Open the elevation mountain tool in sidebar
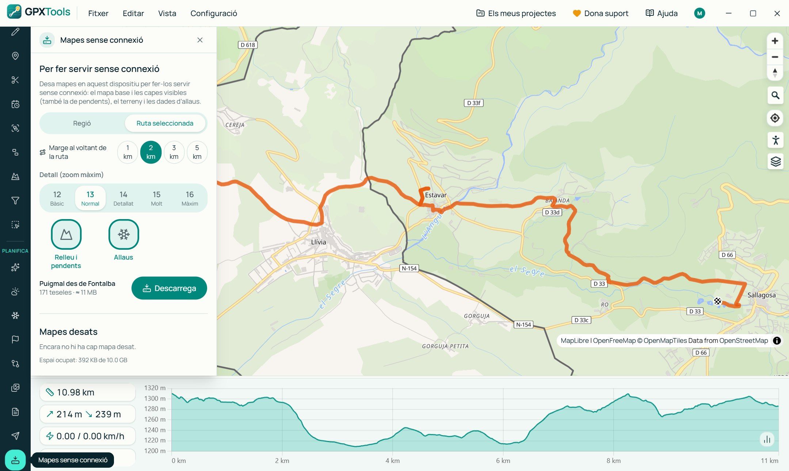Screen dimensions: 789x471 [x=15, y=176]
